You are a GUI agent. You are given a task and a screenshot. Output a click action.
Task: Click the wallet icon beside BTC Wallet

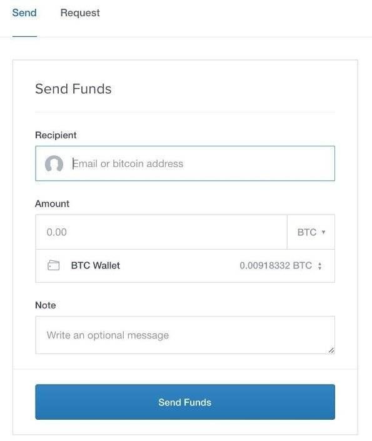click(x=53, y=265)
